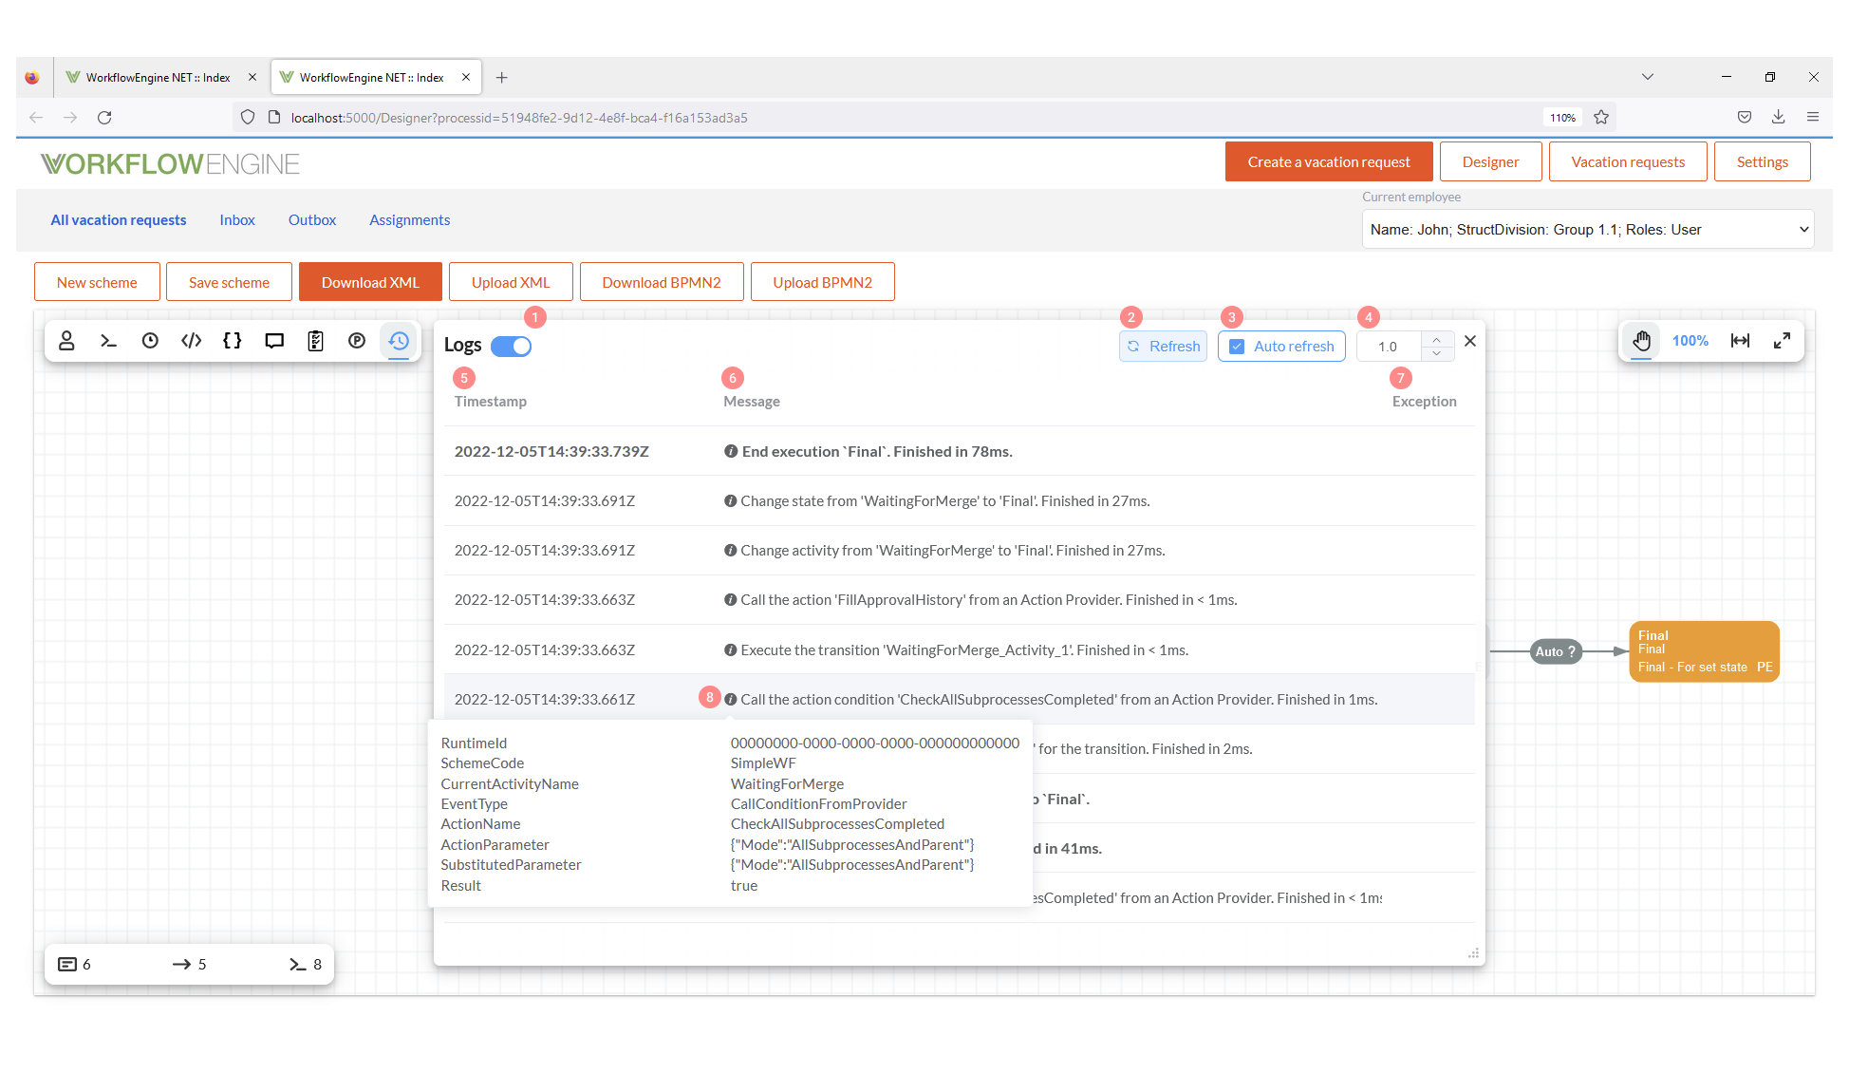
Task: Click the Save to Pocket icon
Action: tap(1744, 117)
